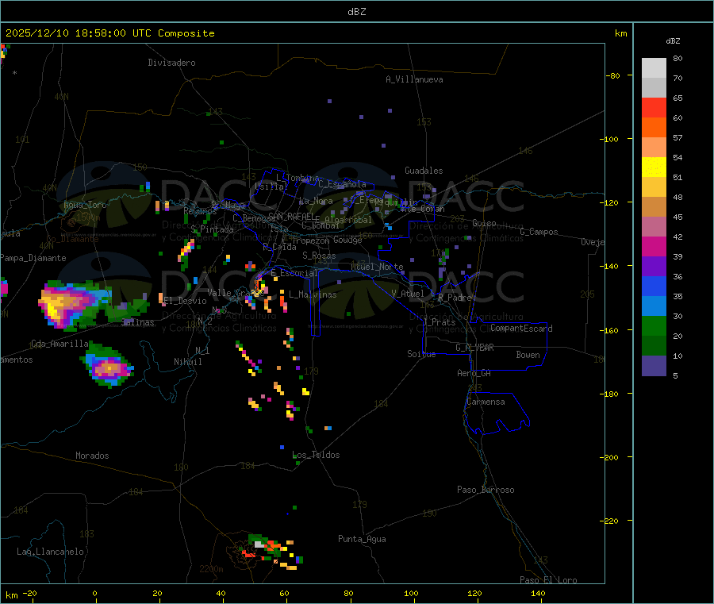Viewport: 714px width, 604px height.
Task: Select the magenta 42-39 dBZ legend swatch
Action: tap(654, 246)
